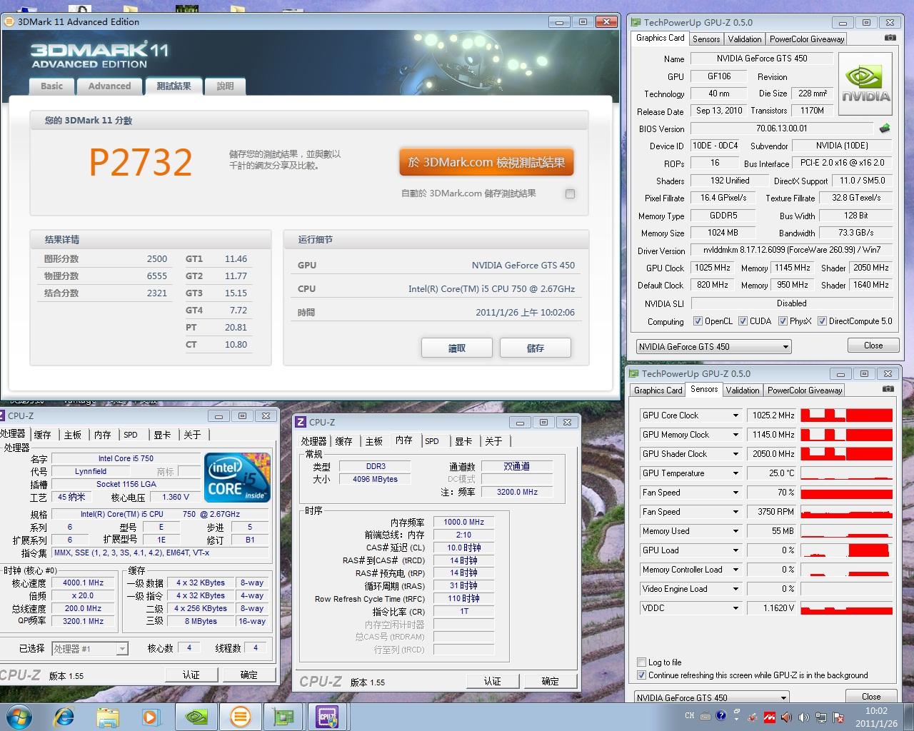Click the BIOS Version field 70.06.13.00.01
This screenshot has height=731, width=914.
[x=782, y=128]
